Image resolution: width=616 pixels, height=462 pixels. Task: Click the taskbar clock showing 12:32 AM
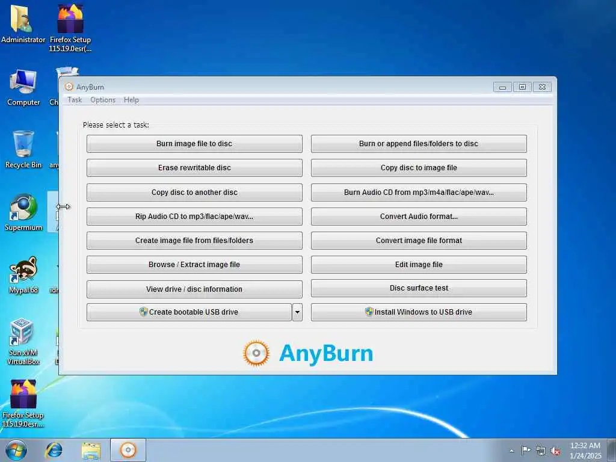pyautogui.click(x=585, y=450)
